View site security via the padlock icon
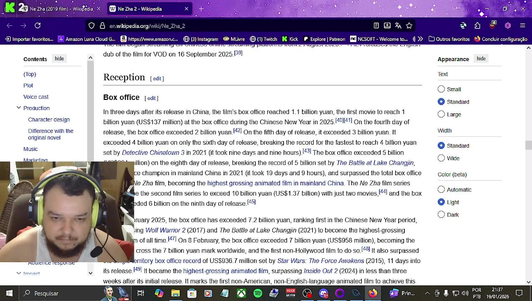The height and width of the screenshot is (301, 532). click(102, 26)
